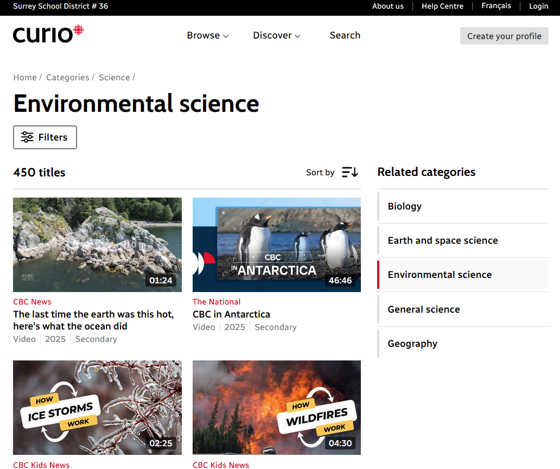The height and width of the screenshot is (469, 560).
Task: Select General science category
Action: point(463,309)
